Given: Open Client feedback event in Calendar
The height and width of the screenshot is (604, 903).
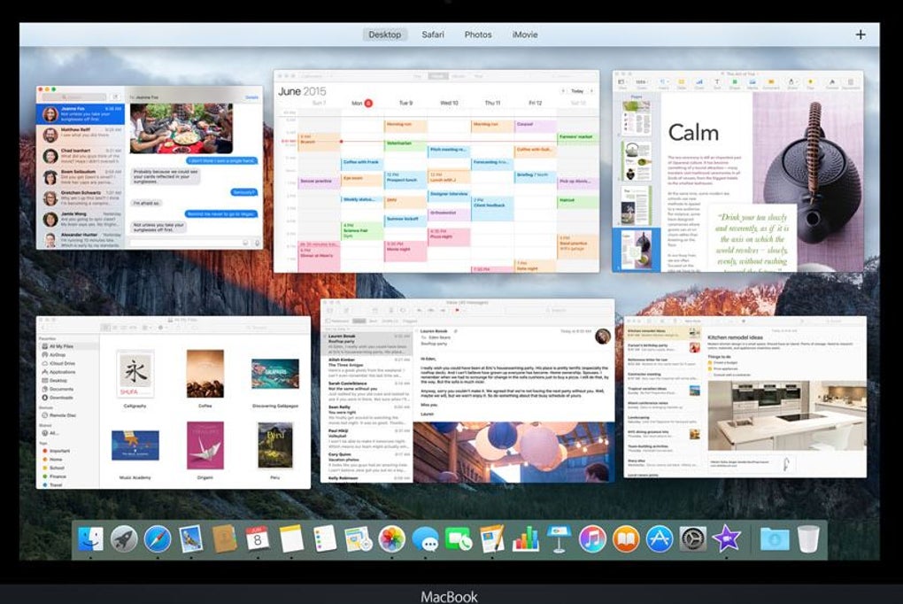Looking at the screenshot, I should 492,209.
